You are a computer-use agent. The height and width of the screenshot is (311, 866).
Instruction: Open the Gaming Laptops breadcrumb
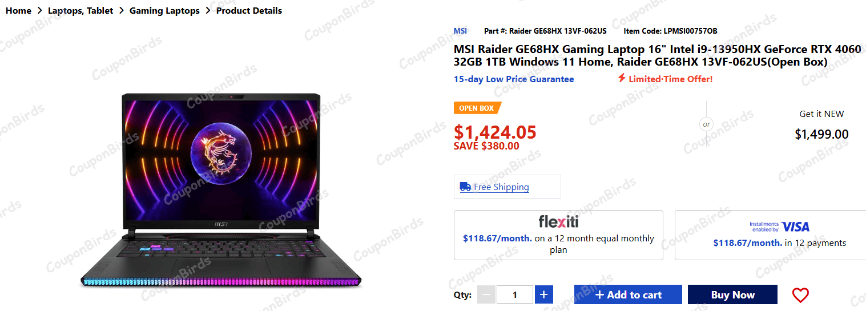tap(164, 10)
